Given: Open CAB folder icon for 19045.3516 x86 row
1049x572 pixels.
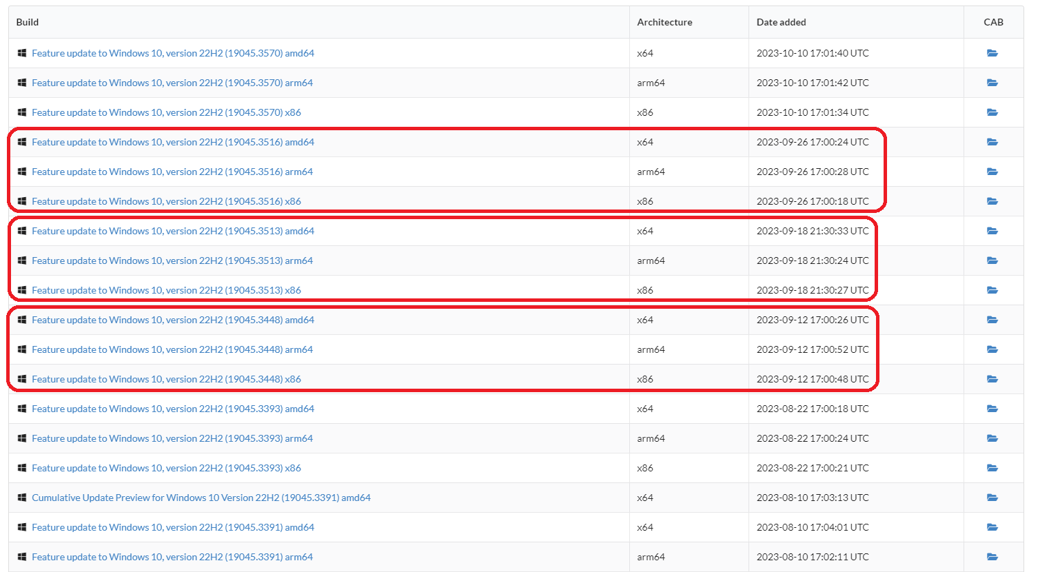Looking at the screenshot, I should (x=992, y=201).
